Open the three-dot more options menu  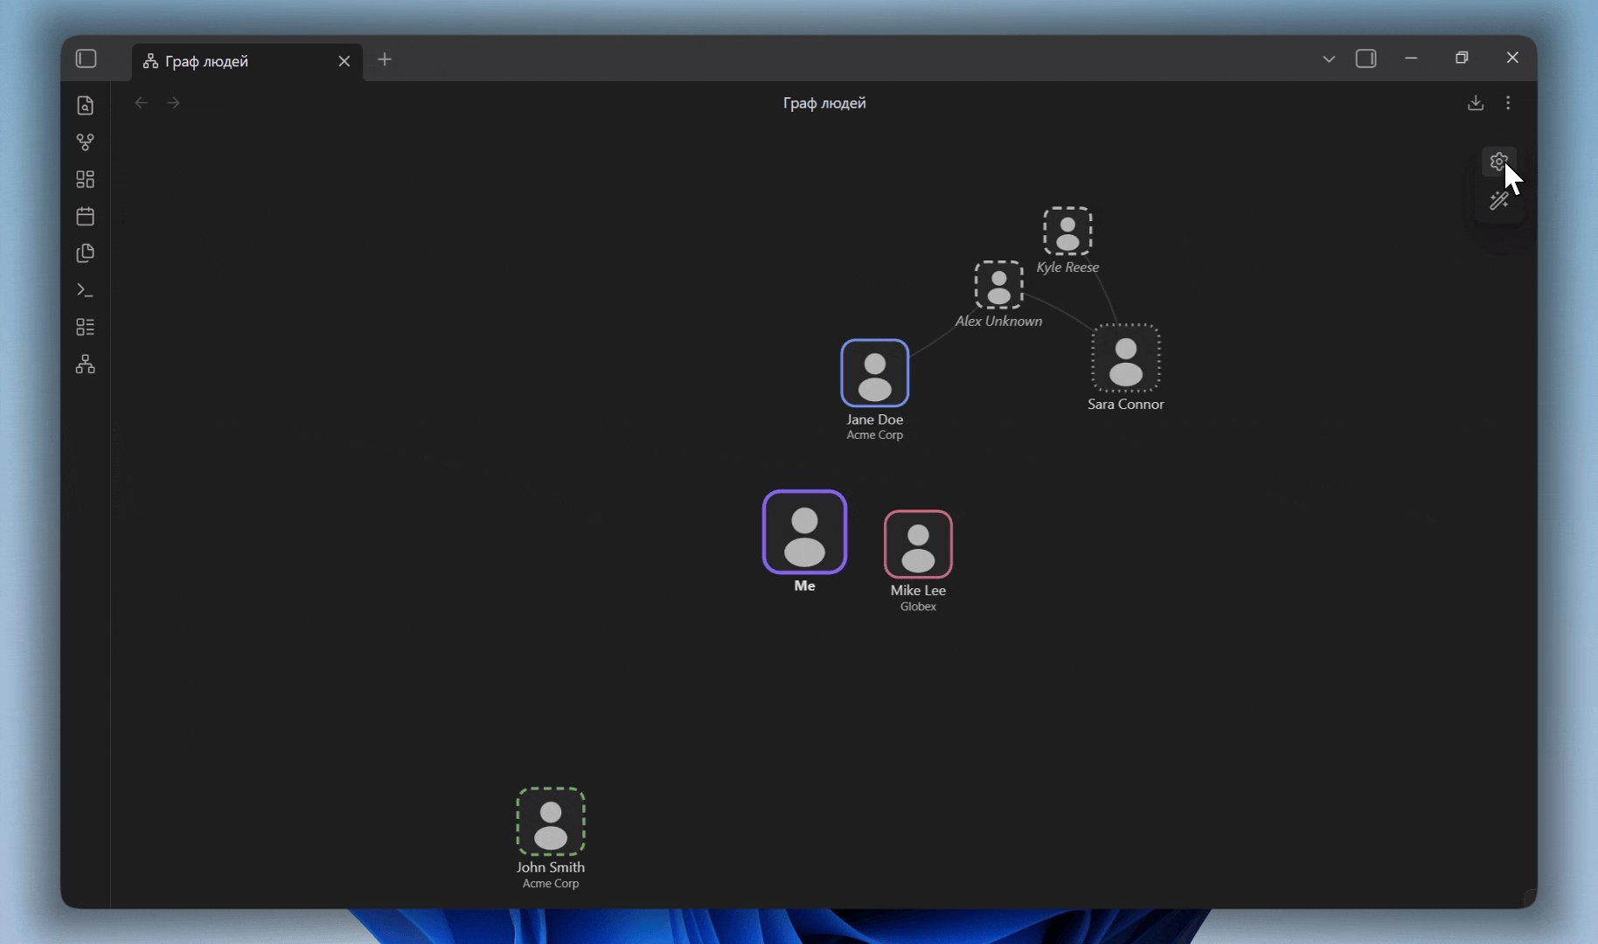tap(1508, 103)
